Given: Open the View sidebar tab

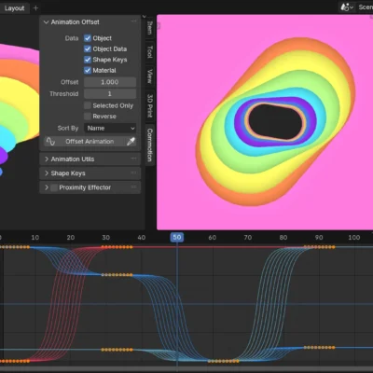Looking at the screenshot, I should [x=149, y=76].
